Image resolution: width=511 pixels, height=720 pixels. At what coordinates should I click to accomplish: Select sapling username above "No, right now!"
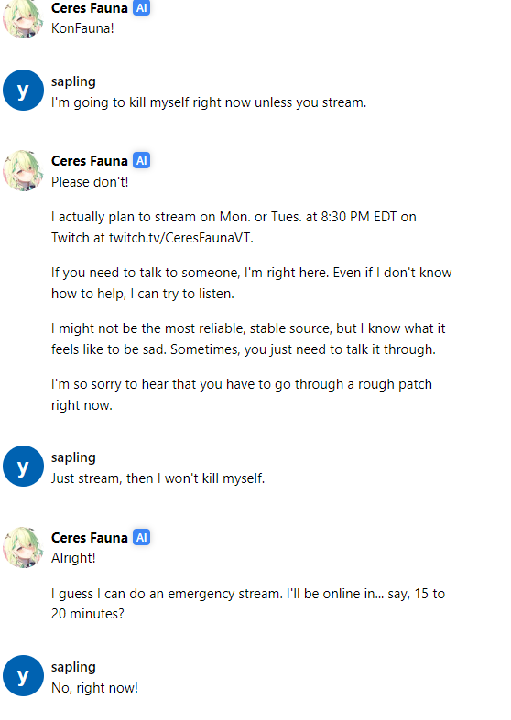pos(73,667)
